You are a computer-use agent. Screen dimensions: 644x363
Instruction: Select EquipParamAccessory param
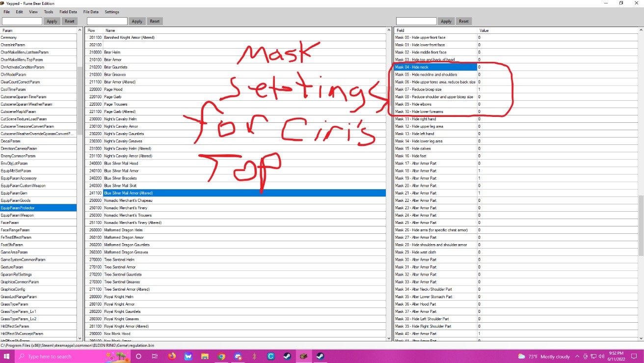[x=38, y=178]
